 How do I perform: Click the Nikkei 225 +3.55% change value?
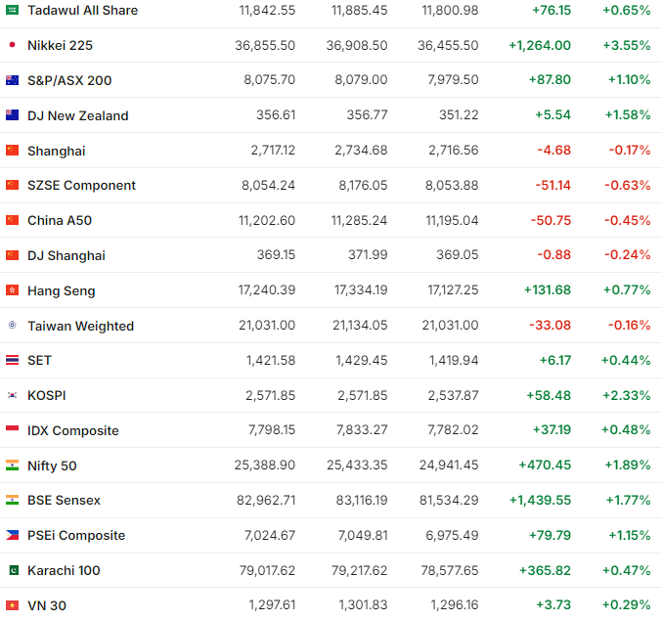pos(629,45)
